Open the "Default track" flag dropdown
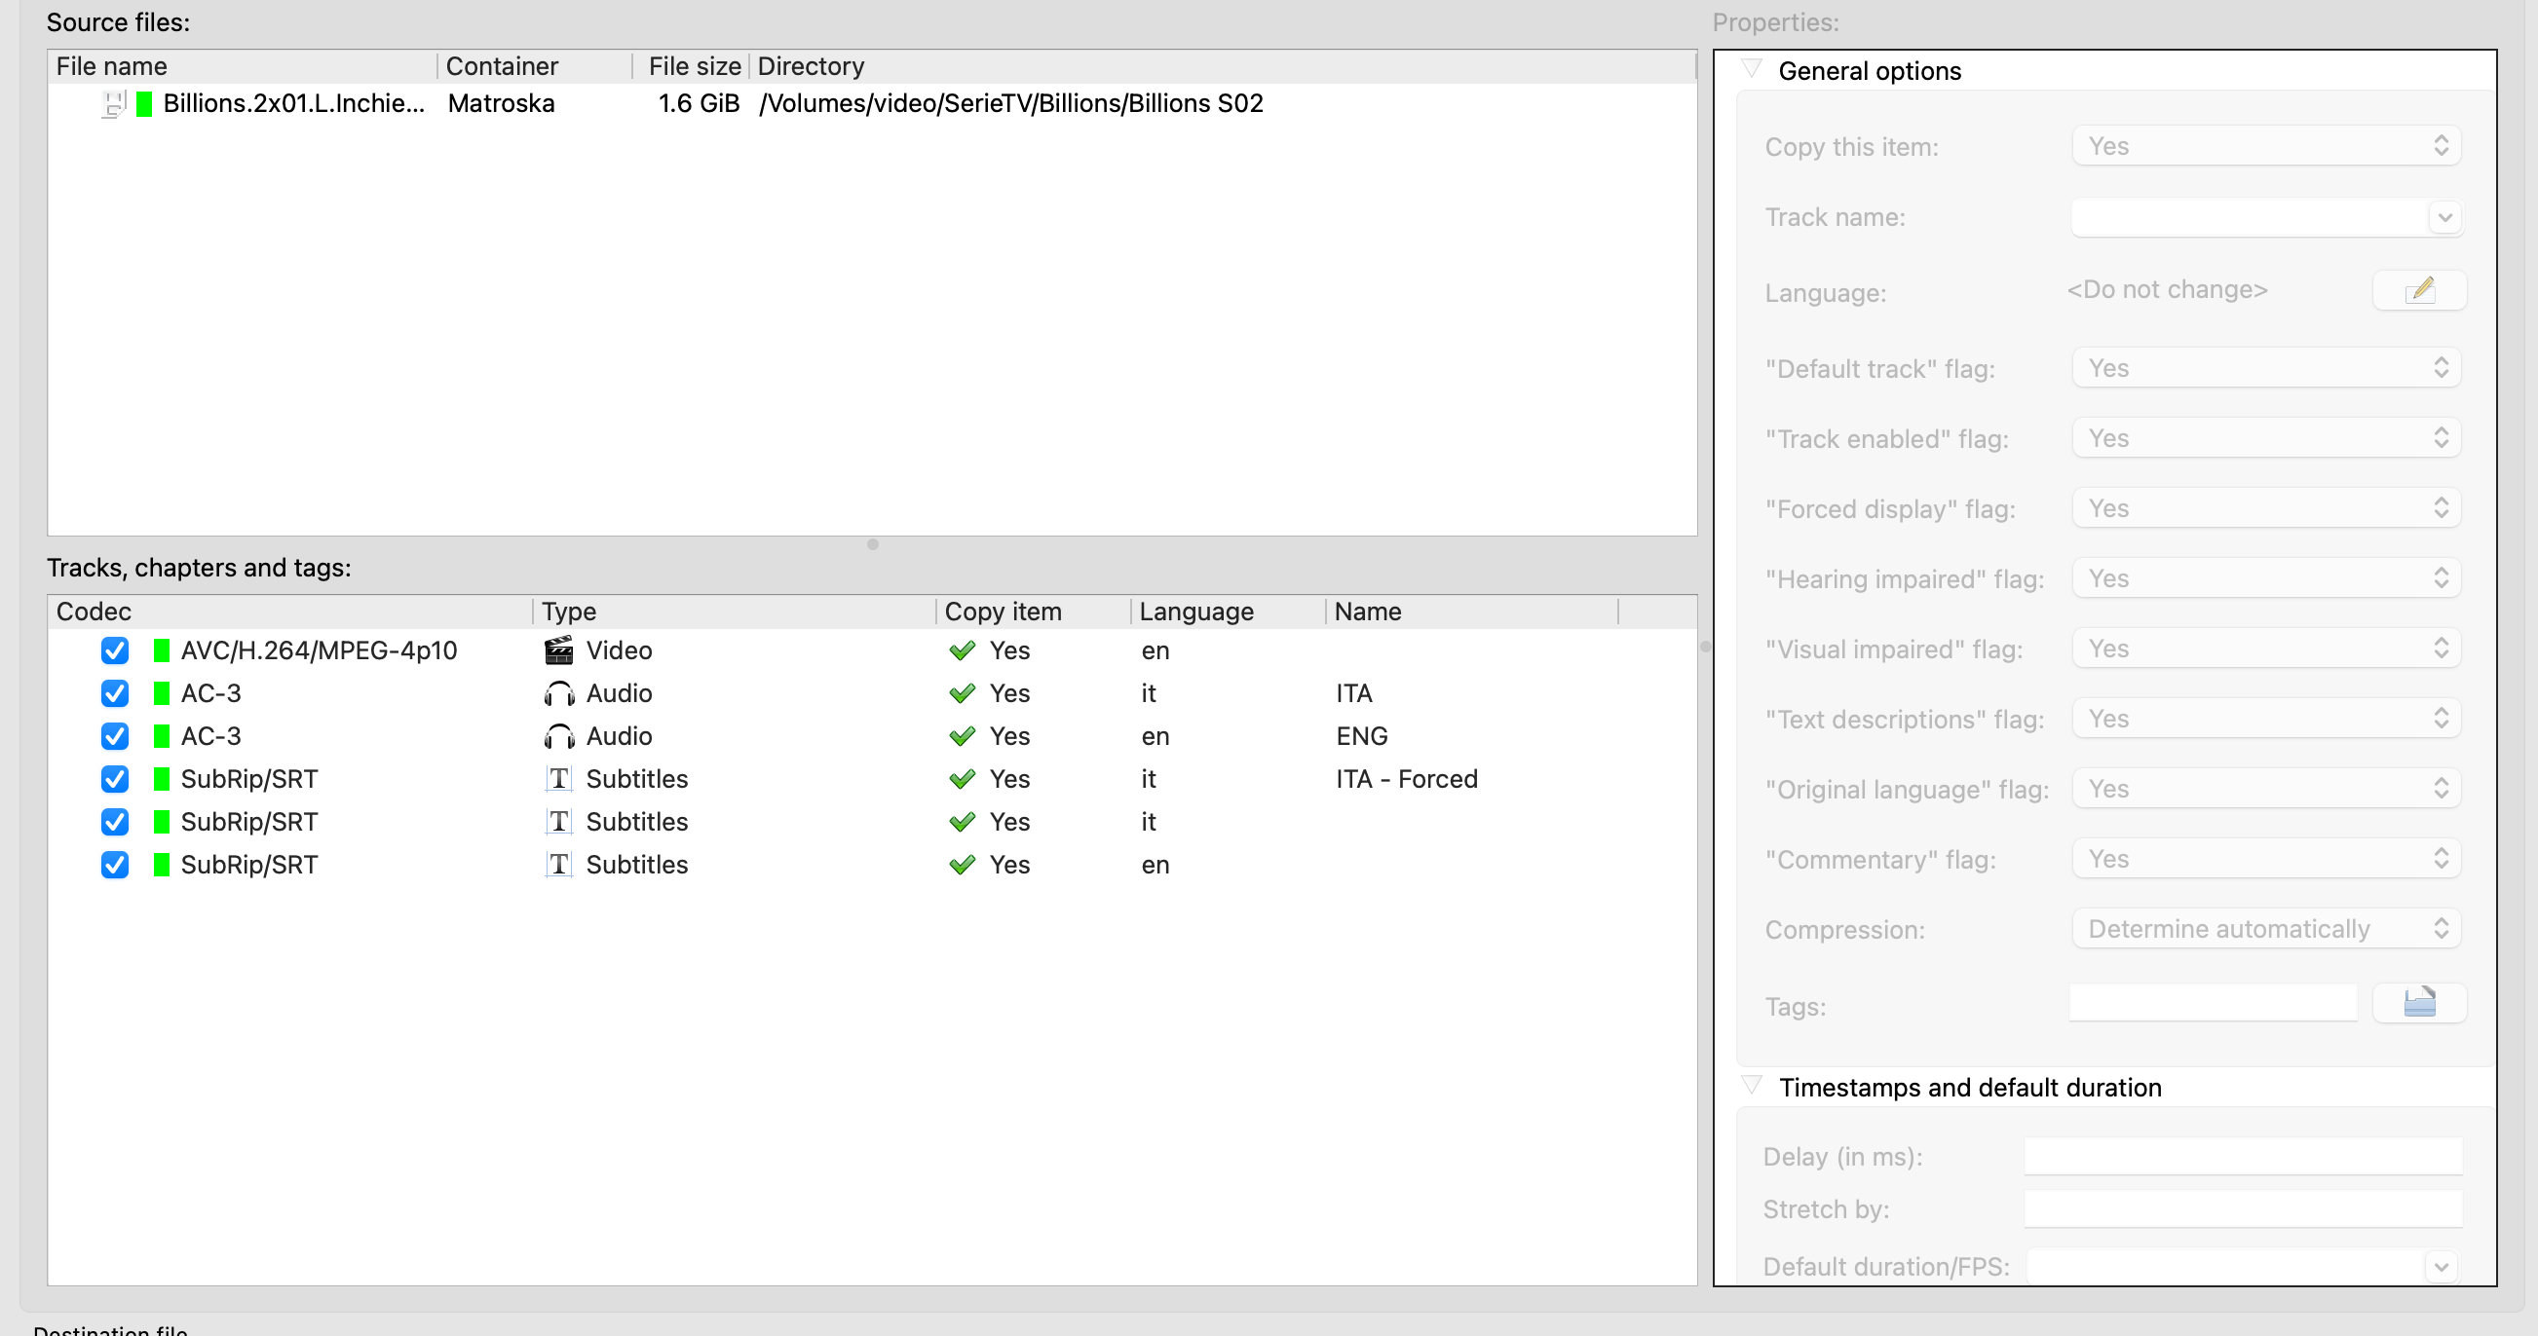 coord(2266,368)
